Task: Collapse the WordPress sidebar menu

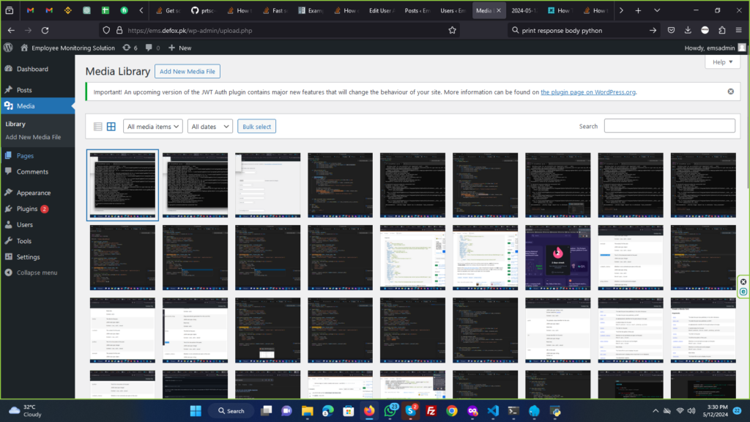Action: tap(37, 273)
